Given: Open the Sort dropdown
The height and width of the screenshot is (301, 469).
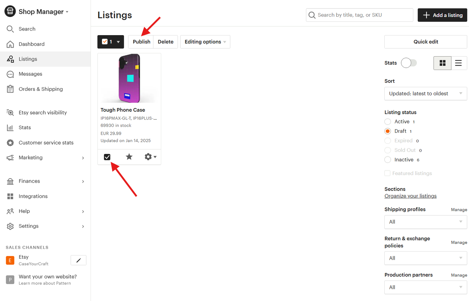Looking at the screenshot, I should (x=426, y=93).
